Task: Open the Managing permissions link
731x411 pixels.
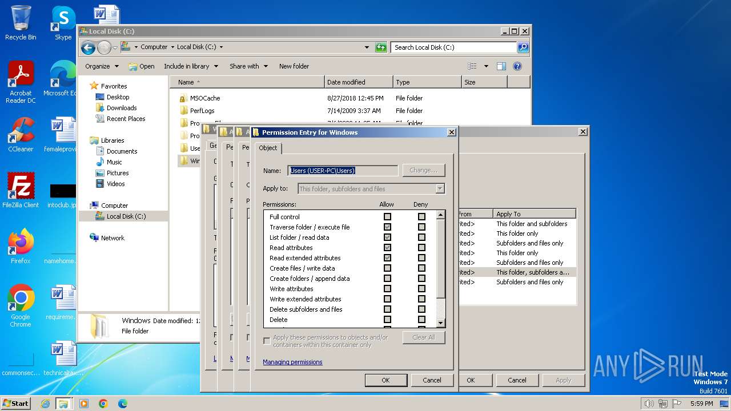Action: point(292,362)
